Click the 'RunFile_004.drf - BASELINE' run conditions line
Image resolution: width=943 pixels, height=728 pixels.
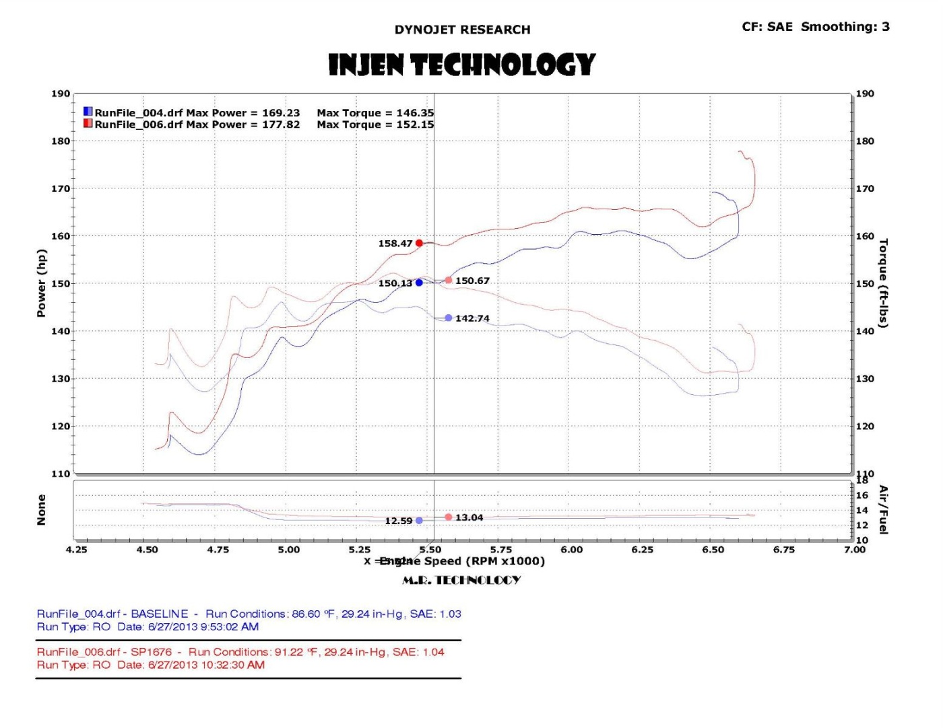point(249,614)
